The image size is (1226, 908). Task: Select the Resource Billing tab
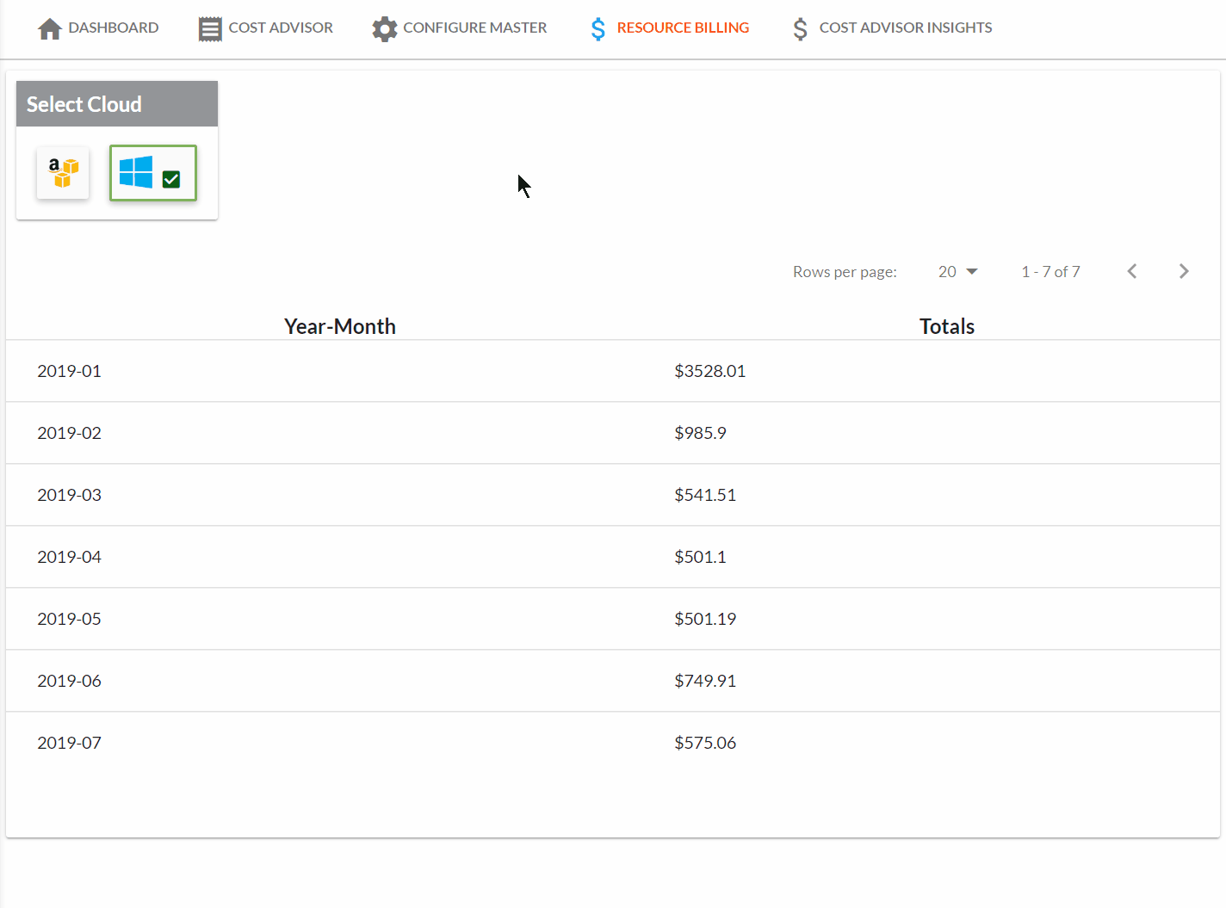click(x=670, y=28)
